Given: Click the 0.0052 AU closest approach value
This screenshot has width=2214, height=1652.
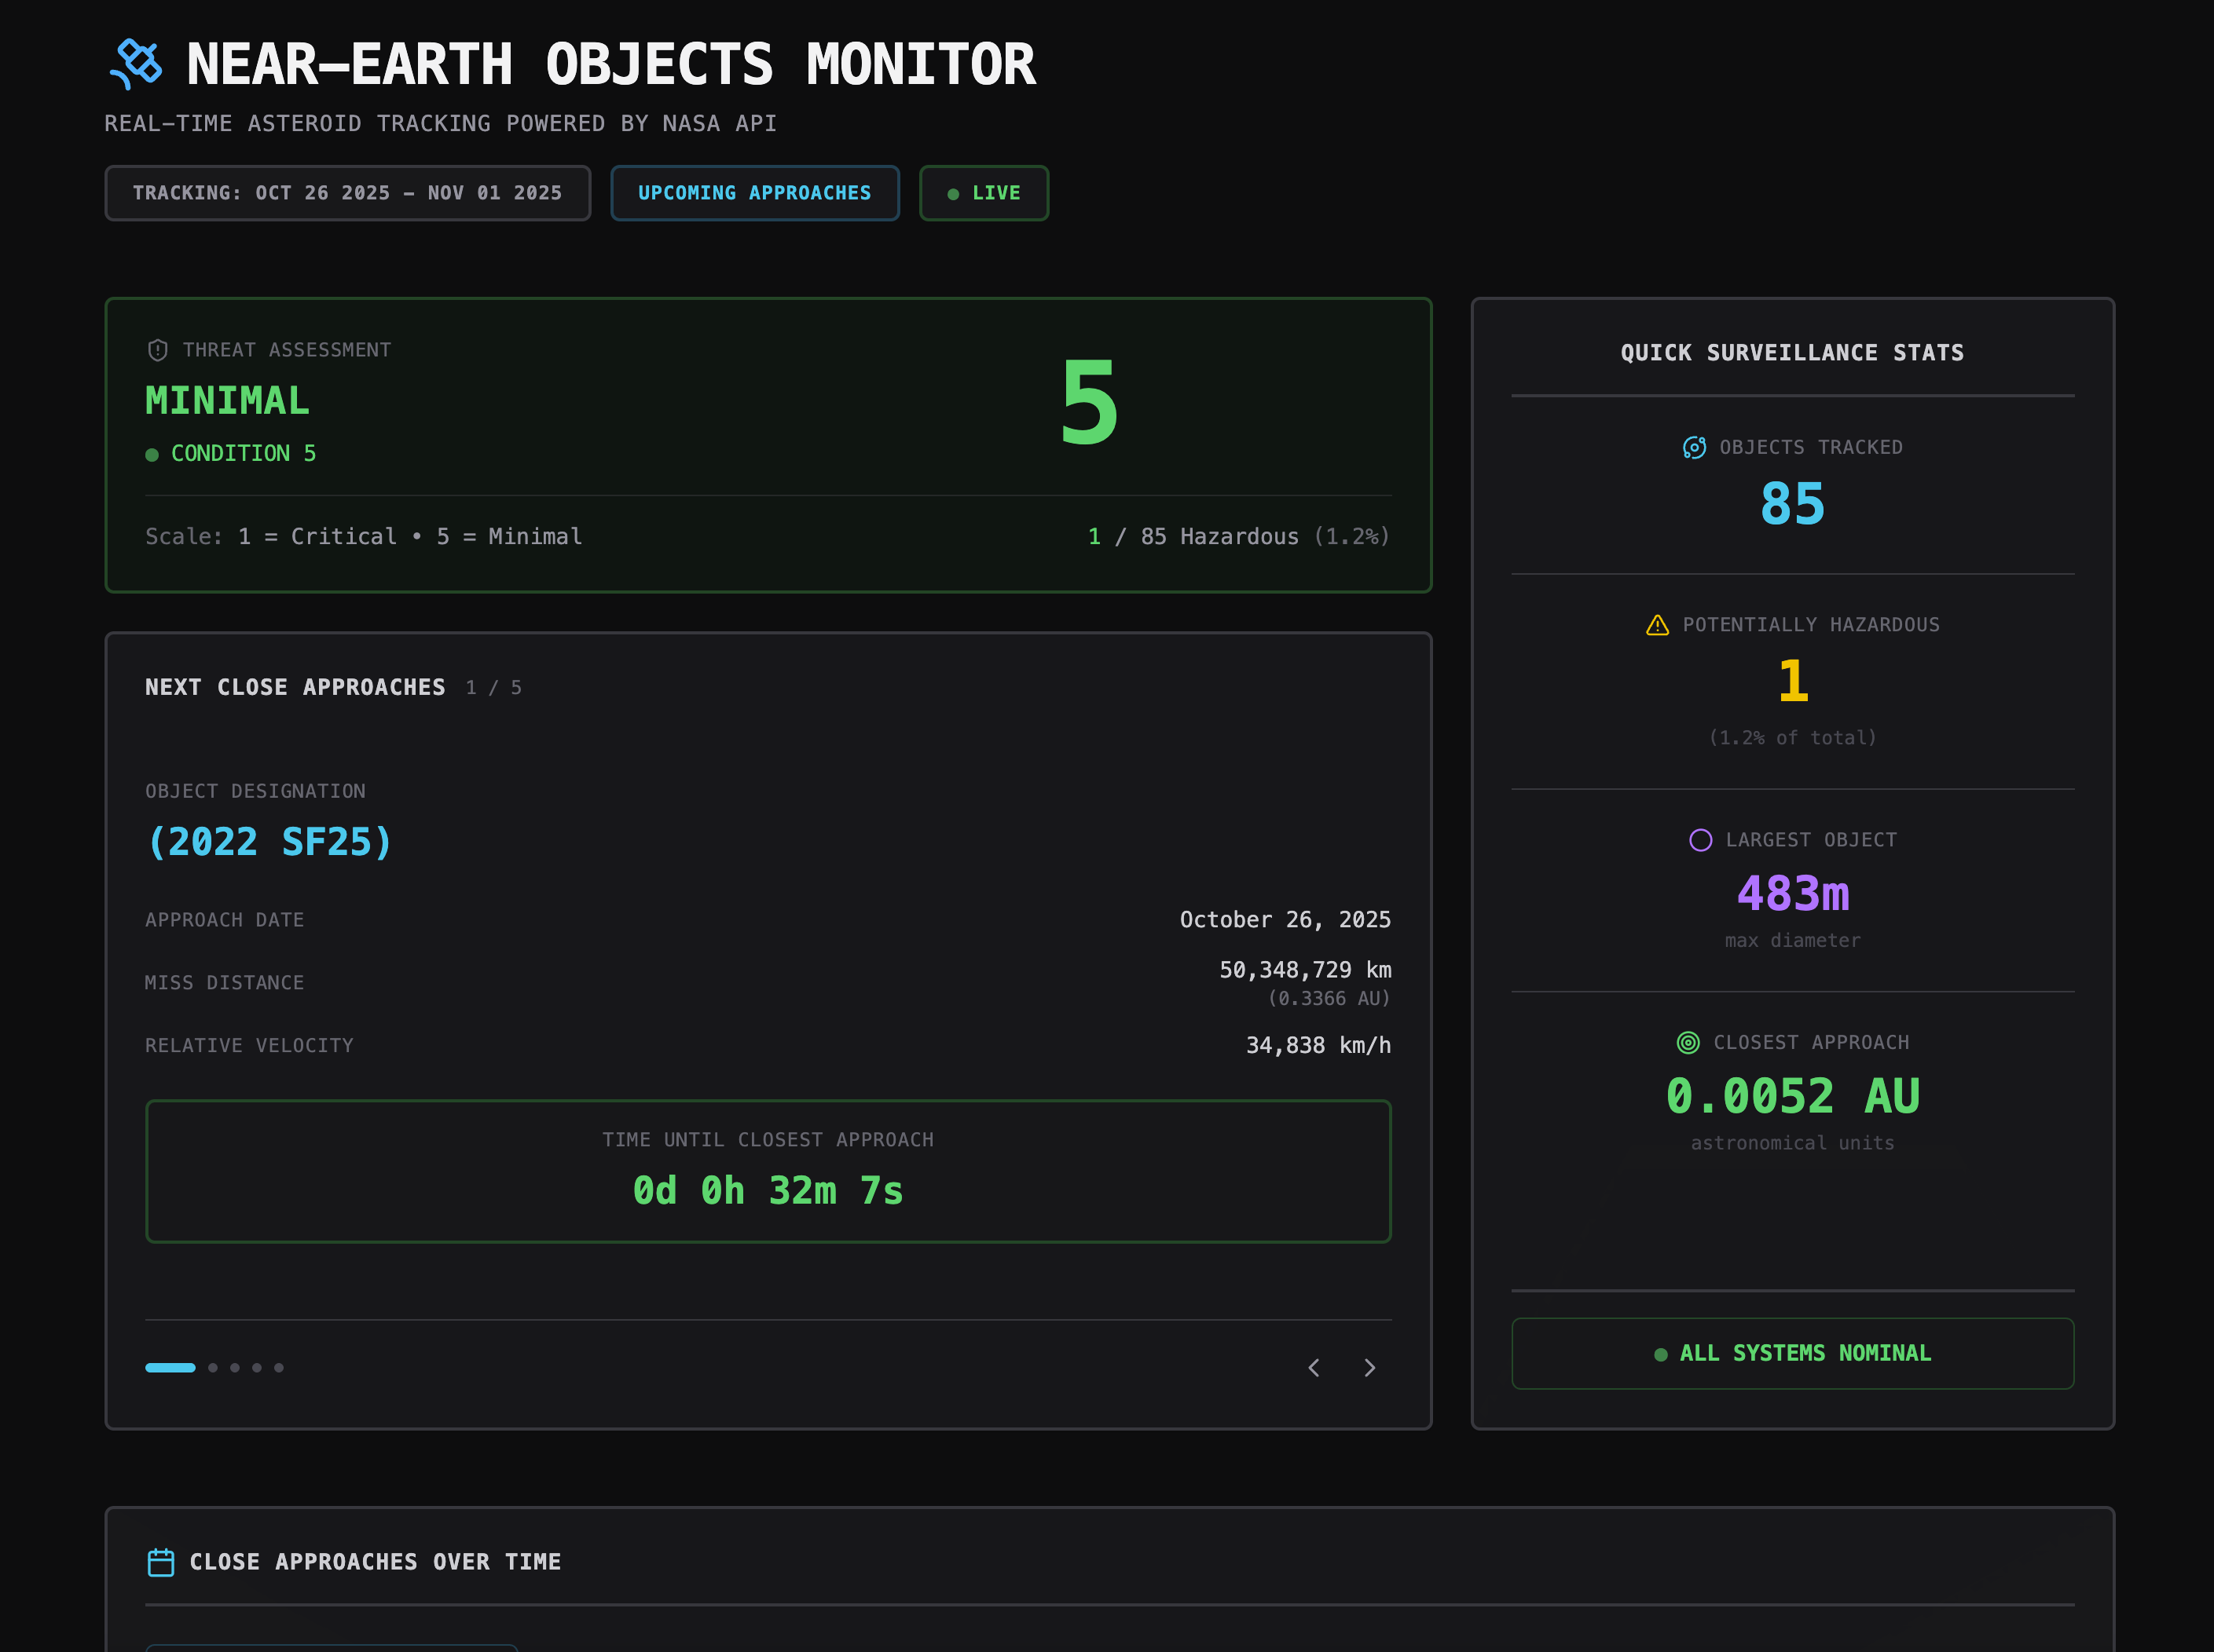Looking at the screenshot, I should [1792, 1096].
